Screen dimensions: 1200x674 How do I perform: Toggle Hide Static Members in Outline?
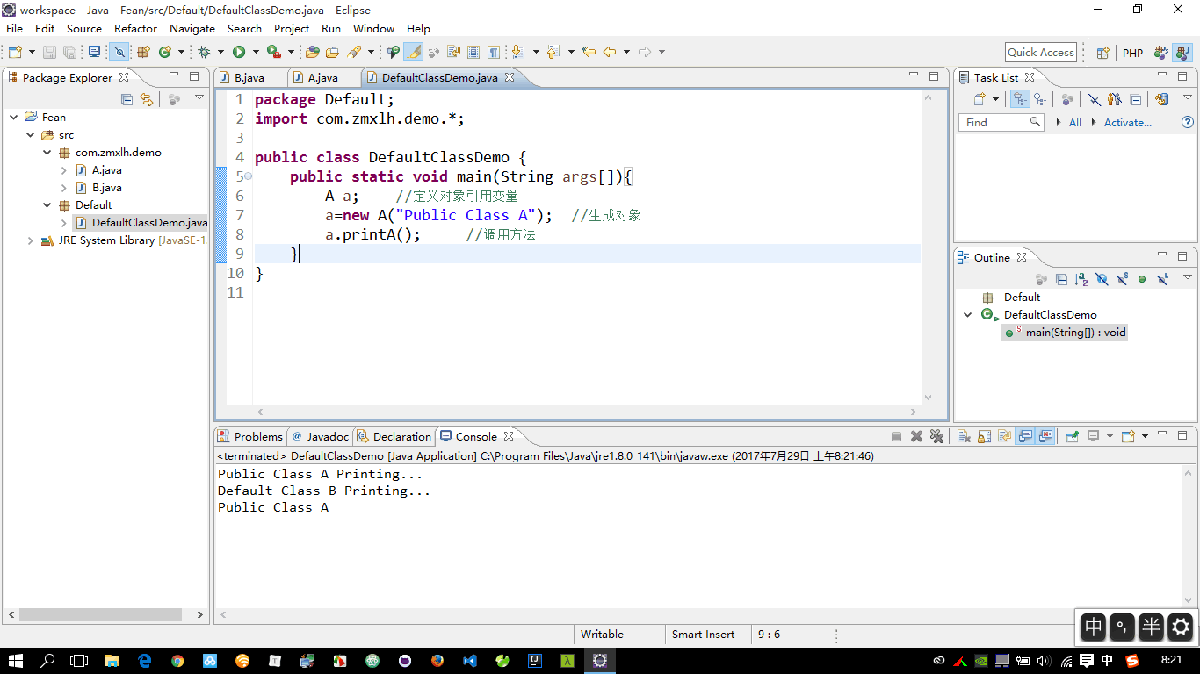[x=1122, y=279]
